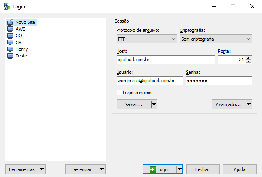Select the Henry saved site
This screenshot has width=262, height=177.
22,49
